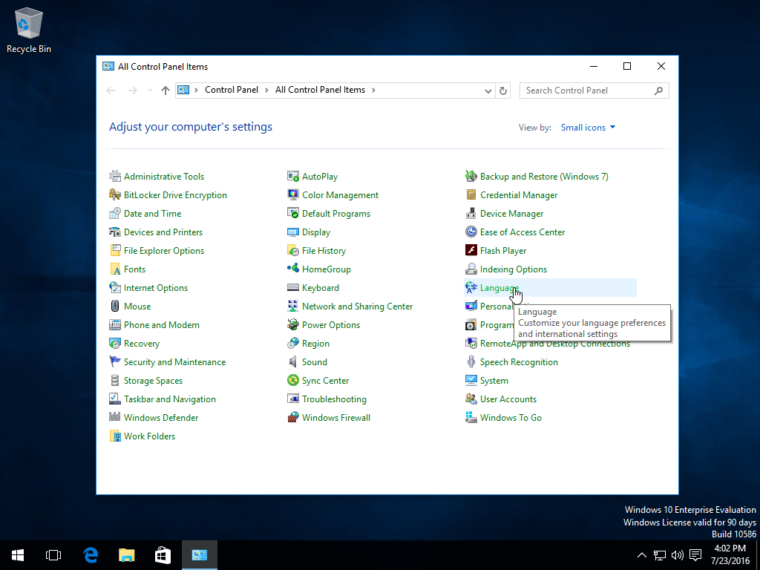Open the Windows Firewall icon

point(293,417)
